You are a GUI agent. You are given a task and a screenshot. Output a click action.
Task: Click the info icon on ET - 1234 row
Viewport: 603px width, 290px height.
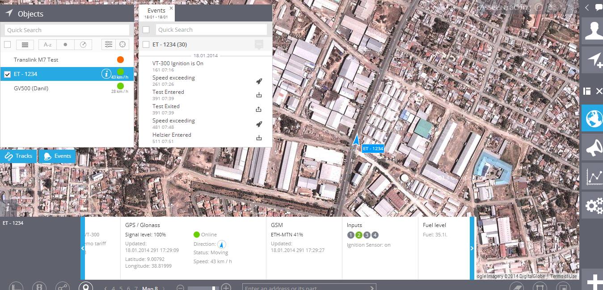106,74
